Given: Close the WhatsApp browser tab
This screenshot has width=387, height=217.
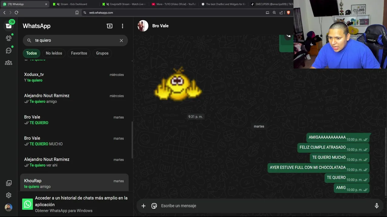Looking at the screenshot, I should (x=46, y=4).
